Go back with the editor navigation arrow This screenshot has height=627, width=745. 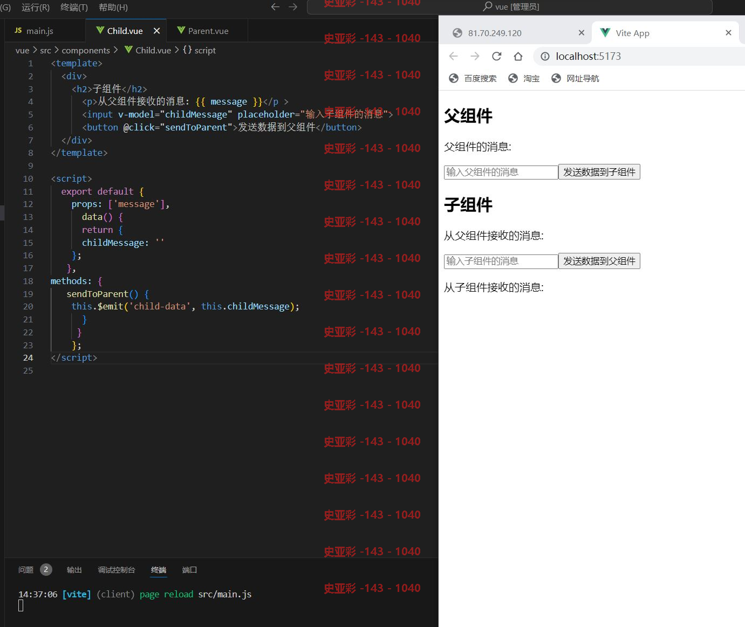275,7
